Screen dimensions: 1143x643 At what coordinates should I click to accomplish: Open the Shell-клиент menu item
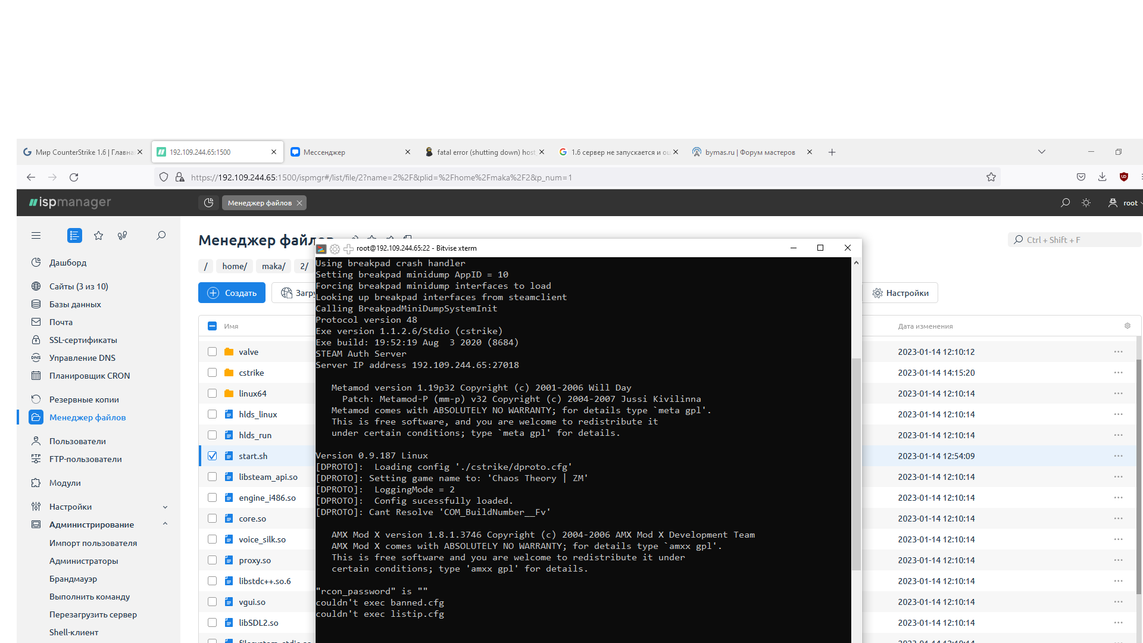pyautogui.click(x=74, y=632)
